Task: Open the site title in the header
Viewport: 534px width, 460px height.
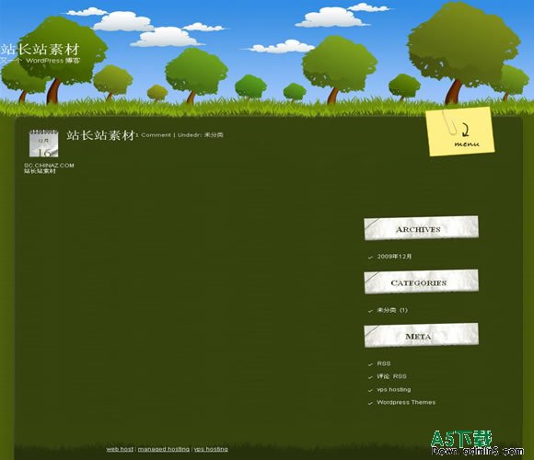Action: (x=40, y=50)
